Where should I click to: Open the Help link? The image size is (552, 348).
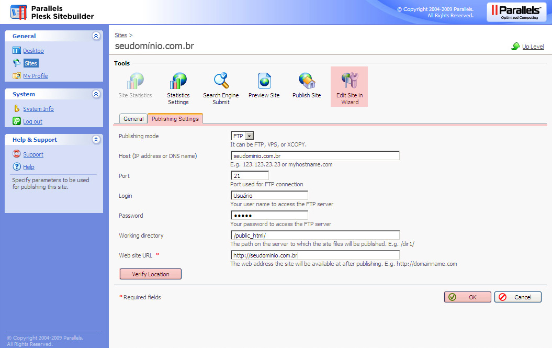tap(29, 167)
